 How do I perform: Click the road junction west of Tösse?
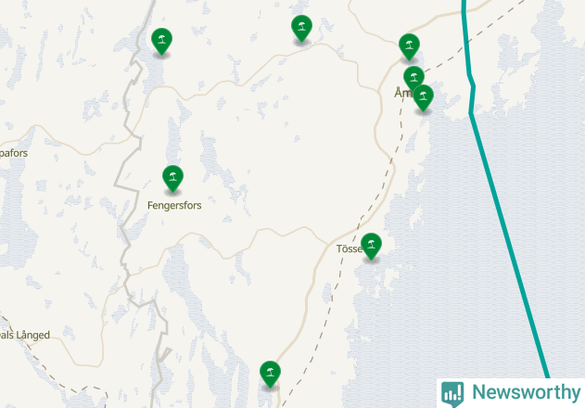coord(329,244)
